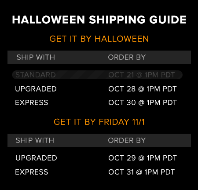Viewport: 198px width, 190px height.
Task: Select Upgraded shipping in the Friday table
Action: tap(36, 158)
